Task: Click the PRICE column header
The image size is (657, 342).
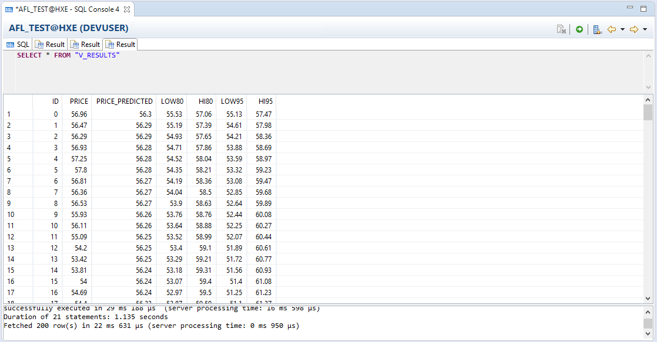Action: [79, 101]
